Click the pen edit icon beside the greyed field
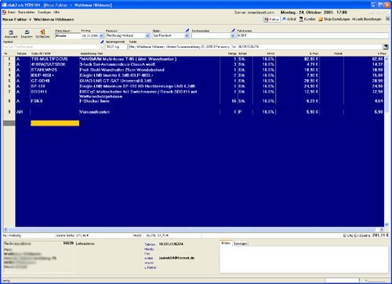Screen dimensions: 392x284 (x=102, y=42)
